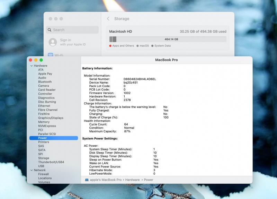Show Memory hardware information
The height and width of the screenshot is (199, 277).
pyautogui.click(x=44, y=122)
